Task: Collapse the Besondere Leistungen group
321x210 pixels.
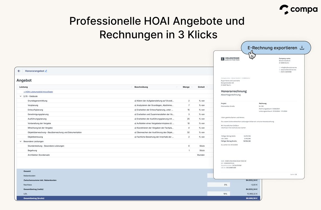Action: point(20,141)
